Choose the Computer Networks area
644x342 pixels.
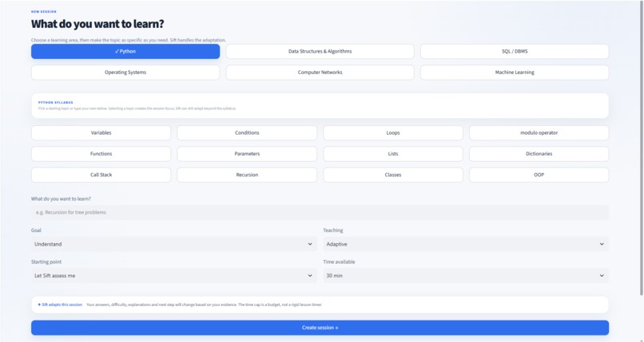pos(320,73)
